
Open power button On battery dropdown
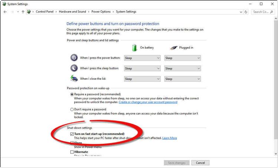[x=142, y=58]
